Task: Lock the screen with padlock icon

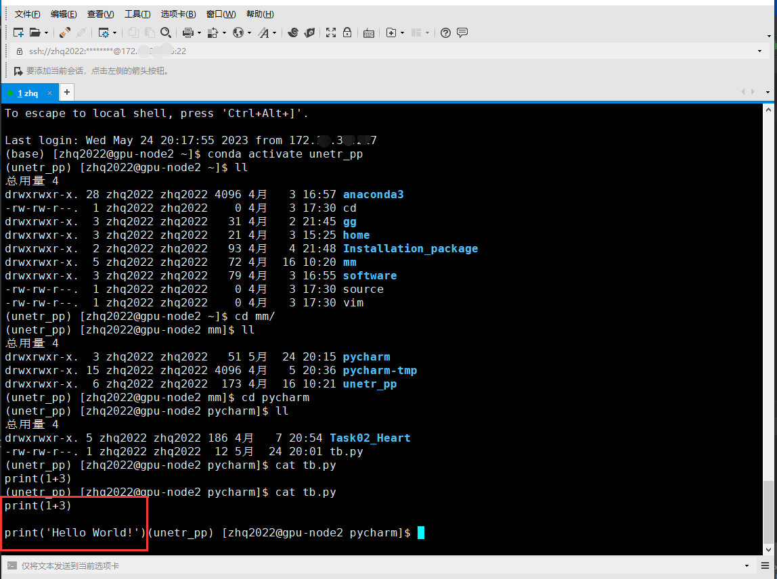Action: 347,32
